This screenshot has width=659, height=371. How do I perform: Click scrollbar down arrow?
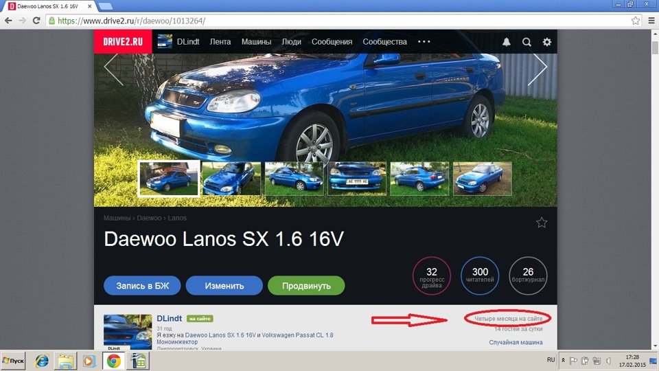point(655,346)
